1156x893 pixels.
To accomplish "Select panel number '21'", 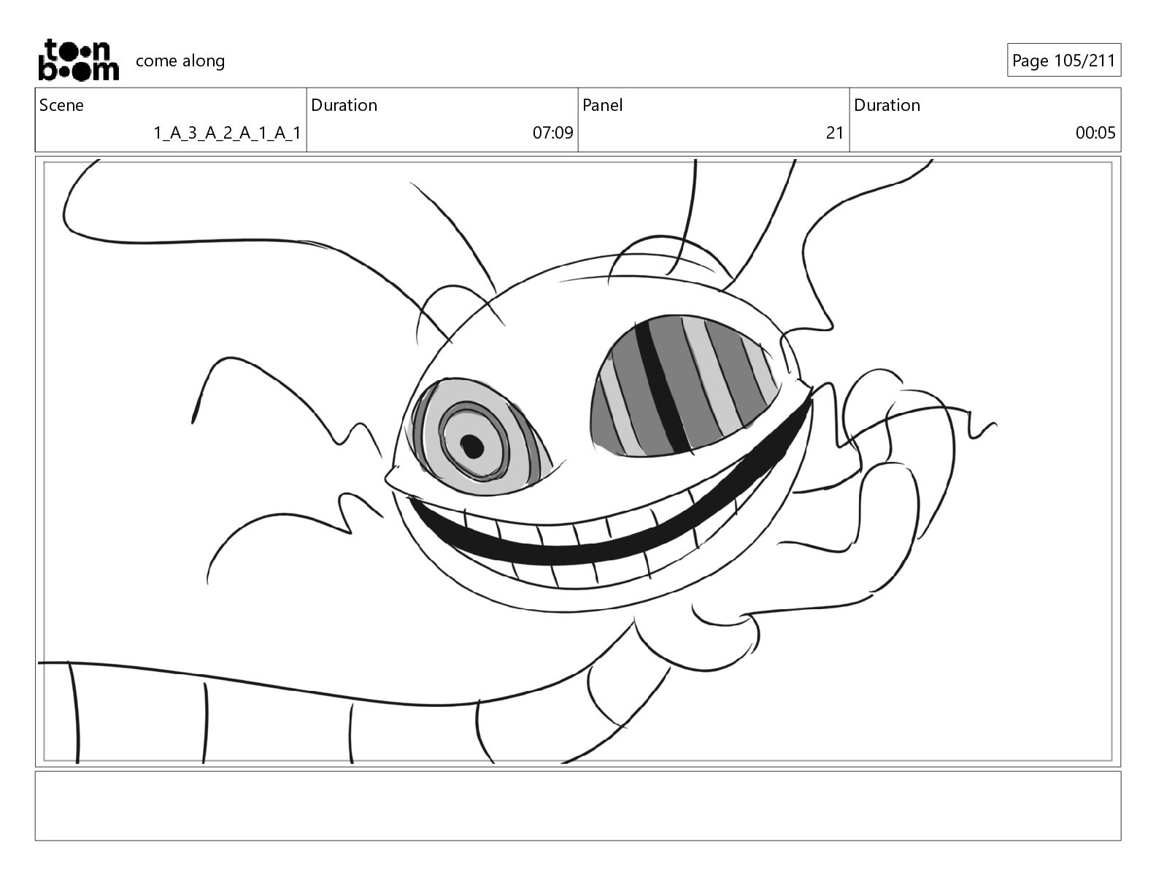I will coord(835,133).
